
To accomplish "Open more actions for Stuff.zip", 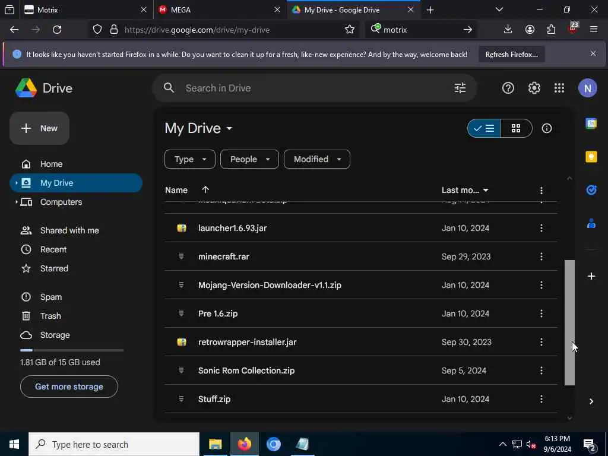I will [541, 399].
